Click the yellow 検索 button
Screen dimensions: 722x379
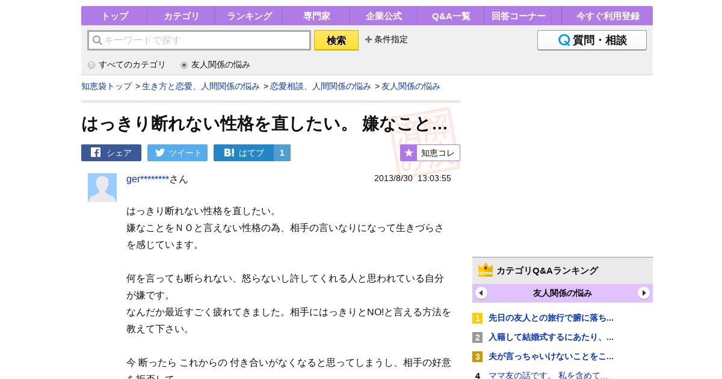336,40
